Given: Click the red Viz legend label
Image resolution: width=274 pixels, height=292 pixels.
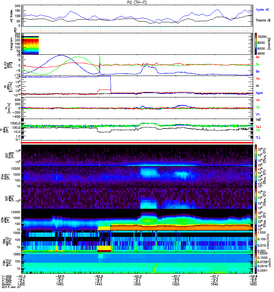Looking at the screenshot, I should [x=258, y=100].
